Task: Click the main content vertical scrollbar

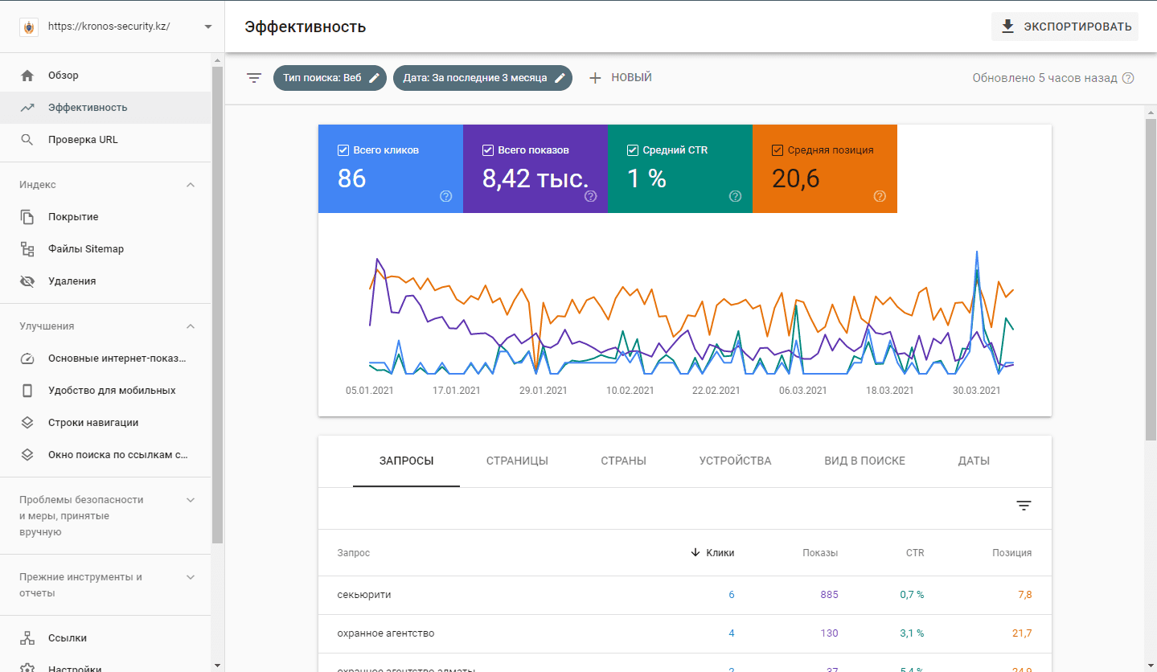Action: pyautogui.click(x=1151, y=279)
